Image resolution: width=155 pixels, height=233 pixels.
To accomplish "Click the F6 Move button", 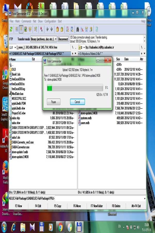I will (x=77, y=206).
